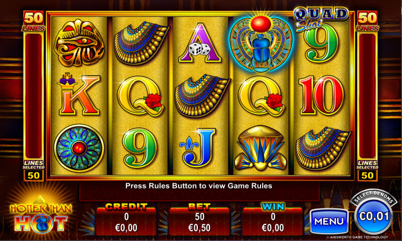402x241 pixels.
Task: Select the round jeweled flower medallion
Action: (79, 148)
